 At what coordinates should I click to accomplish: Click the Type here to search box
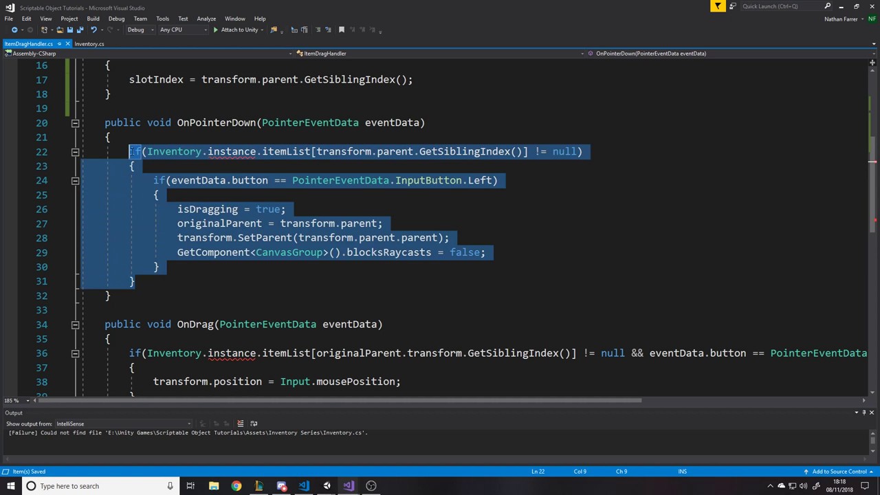click(x=100, y=486)
